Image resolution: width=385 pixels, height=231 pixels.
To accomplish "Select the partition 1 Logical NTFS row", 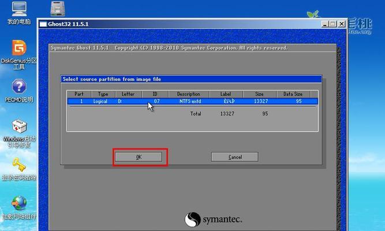I will (x=193, y=101).
